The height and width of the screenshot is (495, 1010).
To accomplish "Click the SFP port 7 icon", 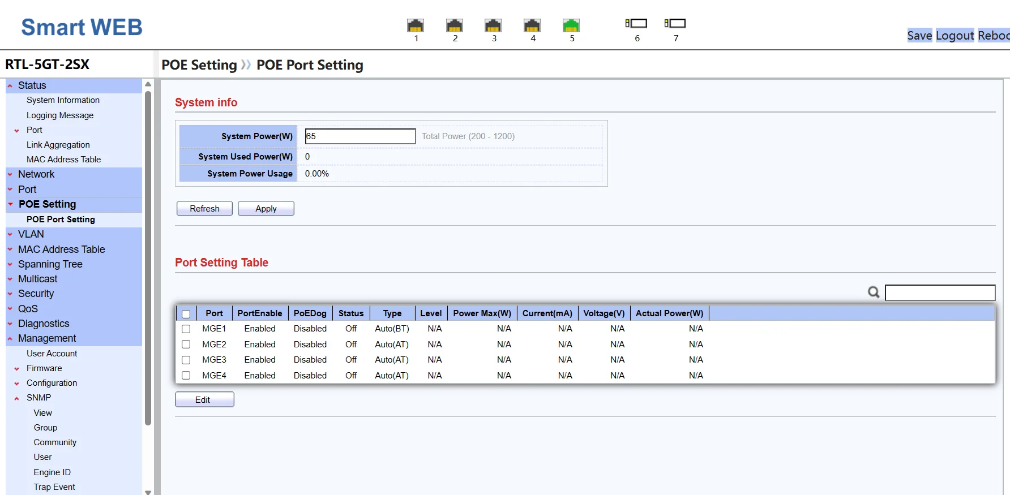I will pyautogui.click(x=675, y=23).
